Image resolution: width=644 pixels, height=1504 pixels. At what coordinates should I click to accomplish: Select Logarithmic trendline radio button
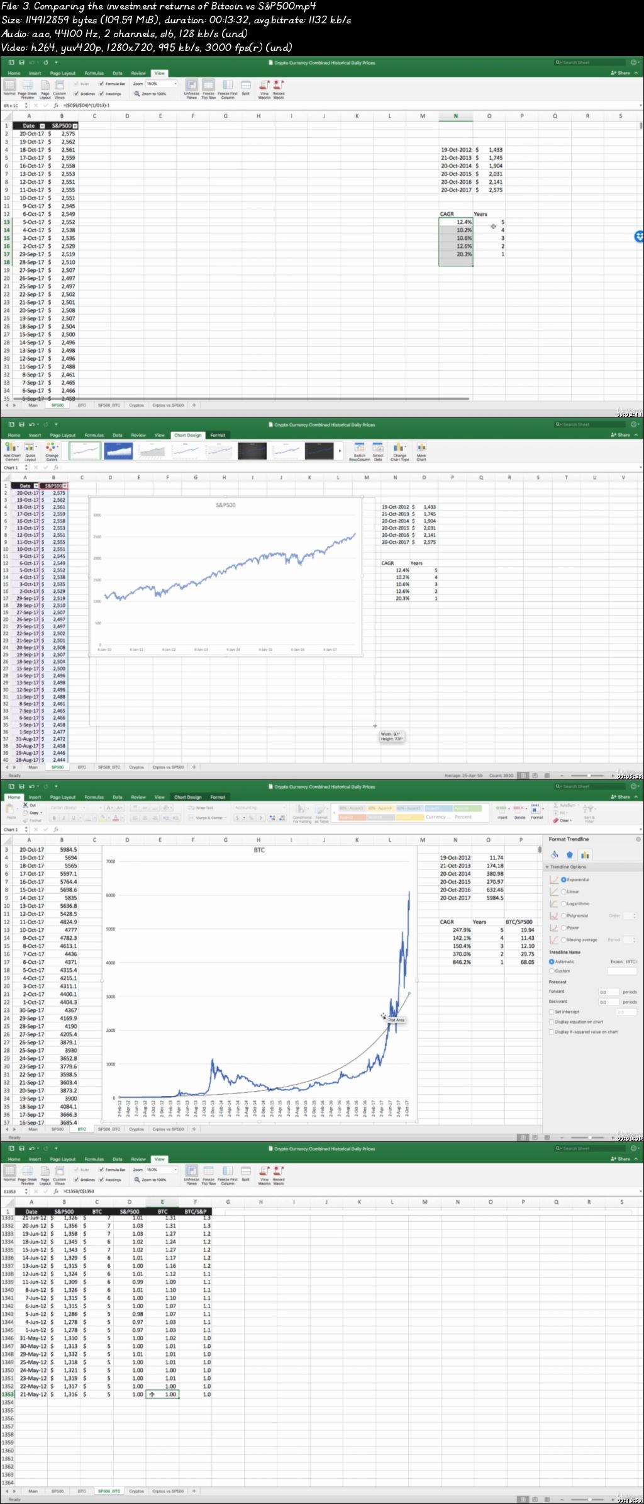click(563, 903)
